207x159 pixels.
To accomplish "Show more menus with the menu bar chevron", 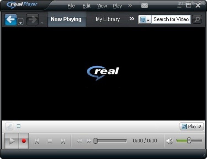I will tap(130, 5).
